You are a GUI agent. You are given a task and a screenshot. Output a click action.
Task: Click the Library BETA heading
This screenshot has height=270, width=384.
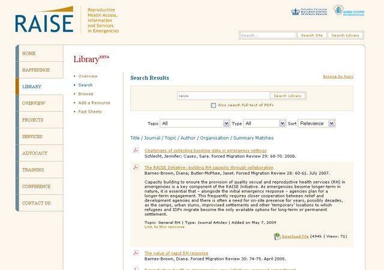[91, 59]
